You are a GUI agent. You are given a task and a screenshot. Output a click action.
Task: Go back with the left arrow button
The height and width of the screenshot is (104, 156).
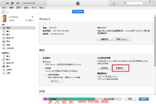(4, 12)
